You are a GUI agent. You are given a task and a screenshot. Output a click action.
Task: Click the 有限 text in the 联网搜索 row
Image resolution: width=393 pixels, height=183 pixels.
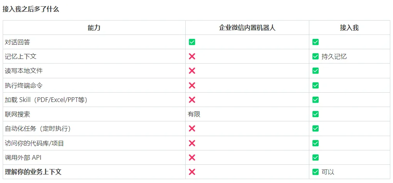(194, 114)
